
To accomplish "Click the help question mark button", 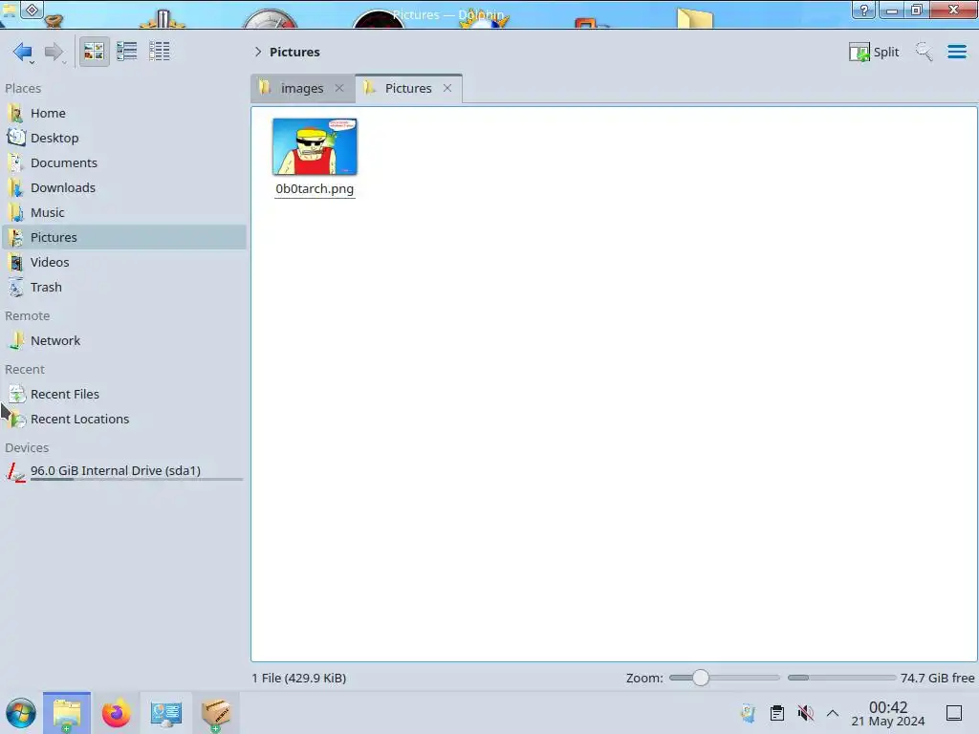I will coord(864,10).
